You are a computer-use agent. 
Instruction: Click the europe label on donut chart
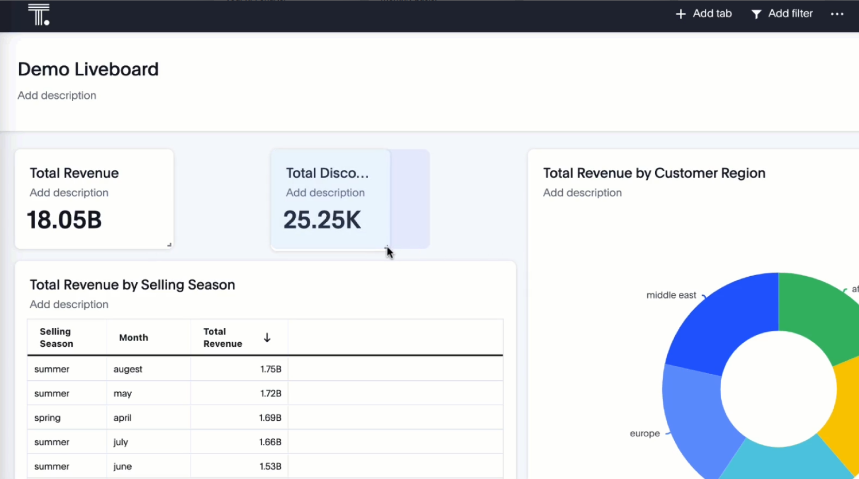pos(644,433)
